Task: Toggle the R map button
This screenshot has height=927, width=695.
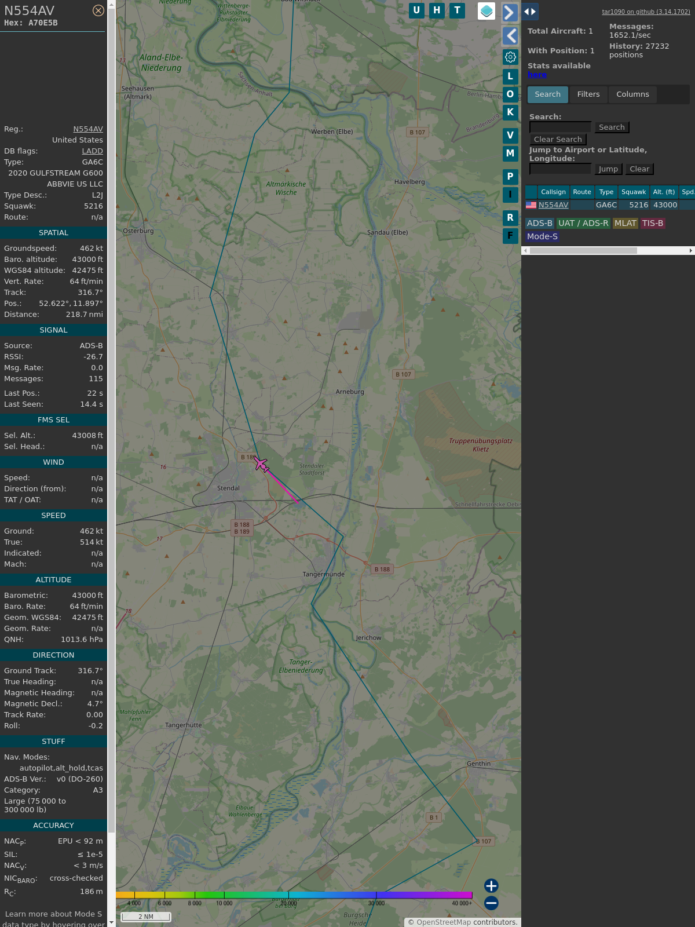Action: click(510, 218)
